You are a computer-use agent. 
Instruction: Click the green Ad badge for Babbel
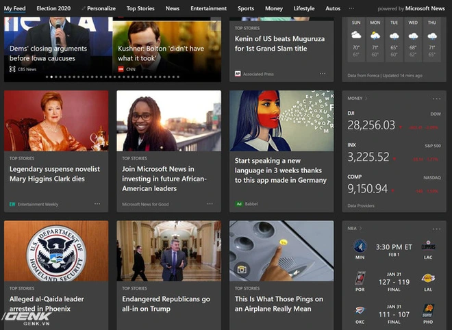[x=238, y=204]
